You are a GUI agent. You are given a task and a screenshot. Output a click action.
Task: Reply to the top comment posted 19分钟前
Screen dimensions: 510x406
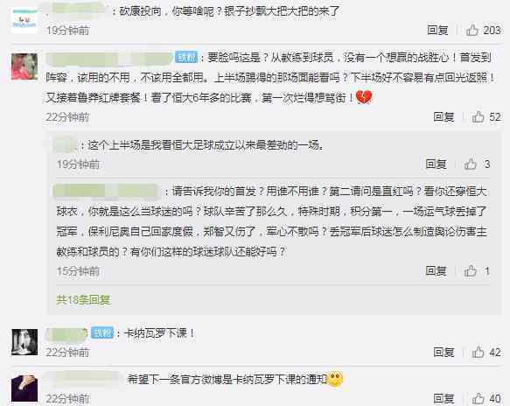(437, 31)
